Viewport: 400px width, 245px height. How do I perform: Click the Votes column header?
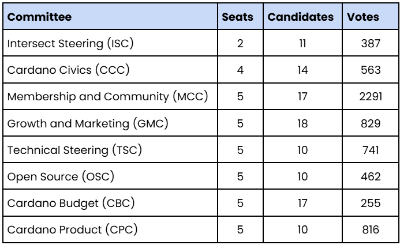tap(363, 17)
